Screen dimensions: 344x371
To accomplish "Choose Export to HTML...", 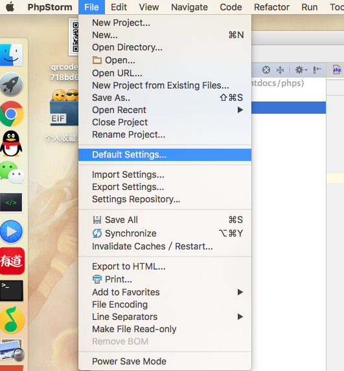I will [165, 266].
